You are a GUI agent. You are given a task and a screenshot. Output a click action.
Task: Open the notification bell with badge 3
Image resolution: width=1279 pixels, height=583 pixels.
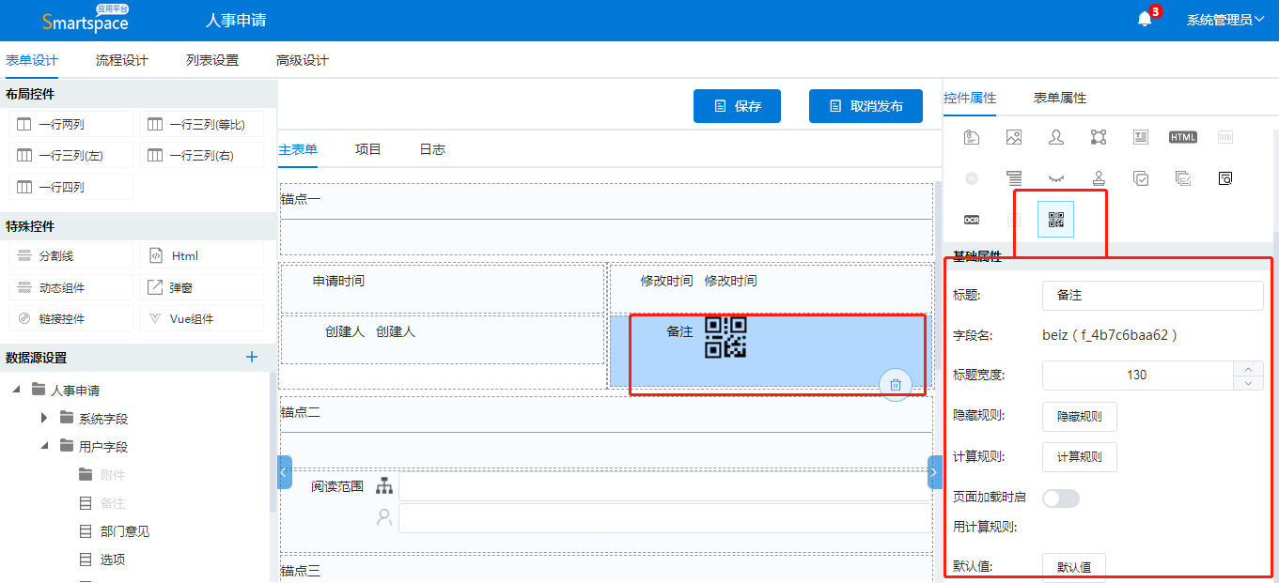[x=1145, y=19]
